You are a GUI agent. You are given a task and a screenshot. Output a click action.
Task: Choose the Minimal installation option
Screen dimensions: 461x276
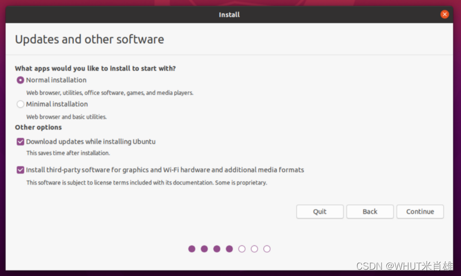pos(21,104)
